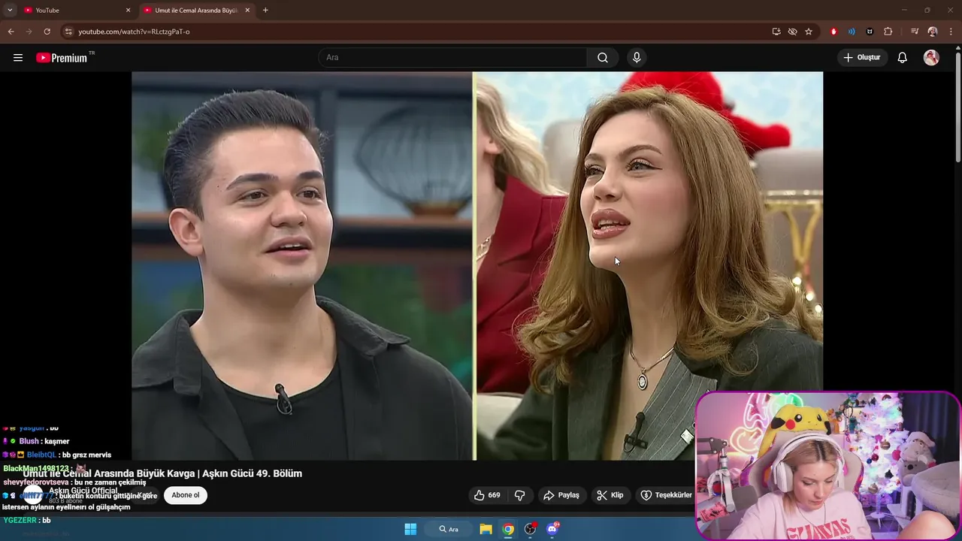The width and height of the screenshot is (962, 541).
Task: Click the magnifier search button
Action: 603,58
